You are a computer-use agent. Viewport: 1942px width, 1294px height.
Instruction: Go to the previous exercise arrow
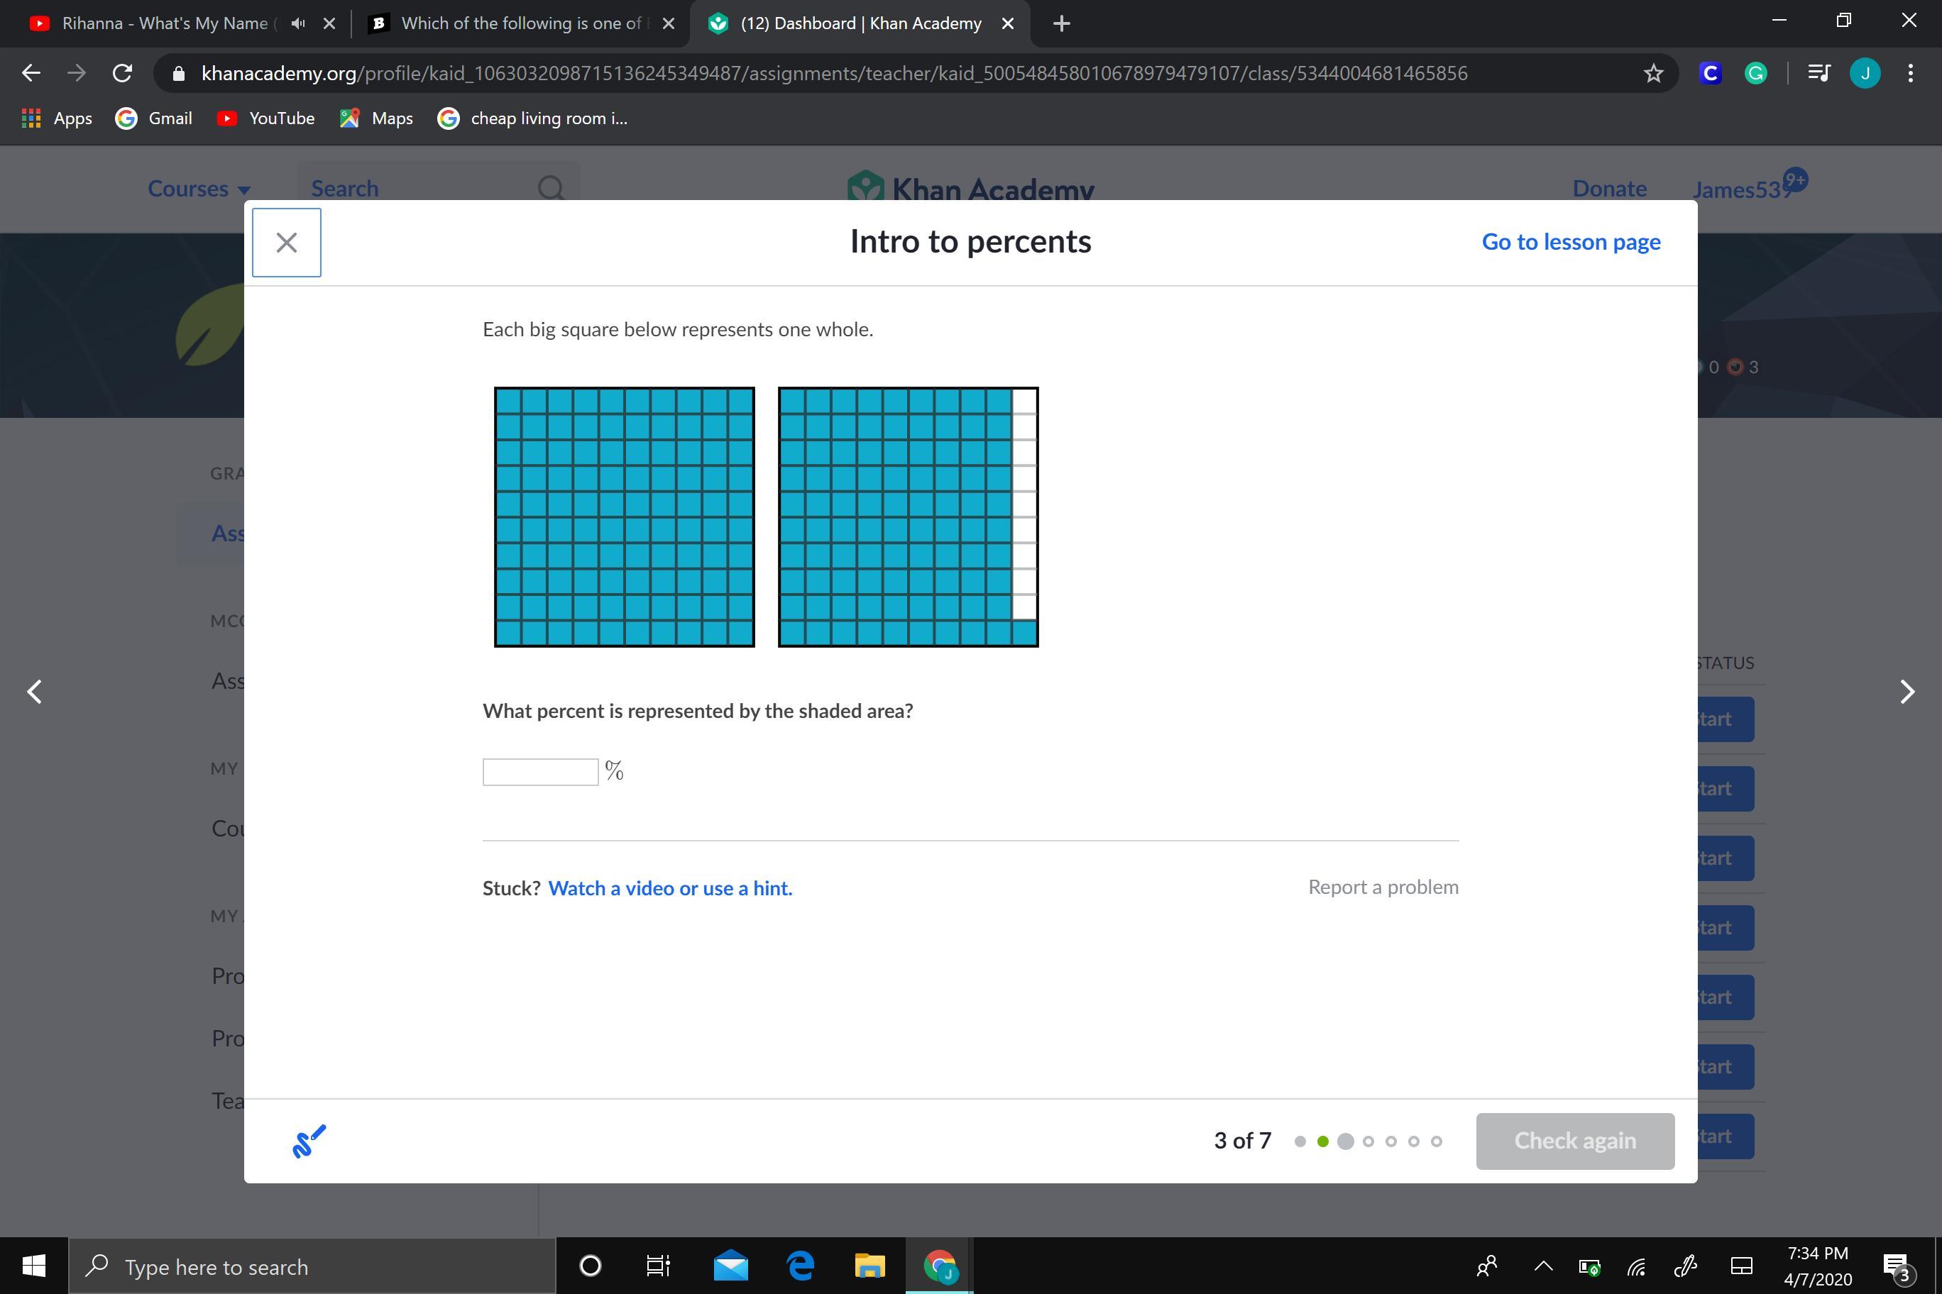[x=35, y=692]
